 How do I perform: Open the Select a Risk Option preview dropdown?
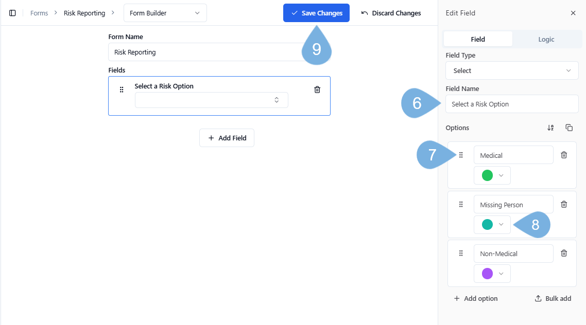211,100
